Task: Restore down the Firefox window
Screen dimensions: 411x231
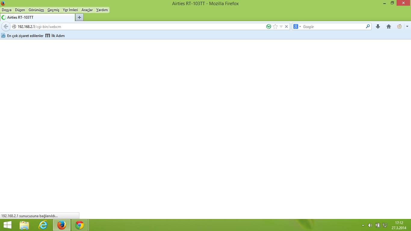Action: pyautogui.click(x=392, y=3)
